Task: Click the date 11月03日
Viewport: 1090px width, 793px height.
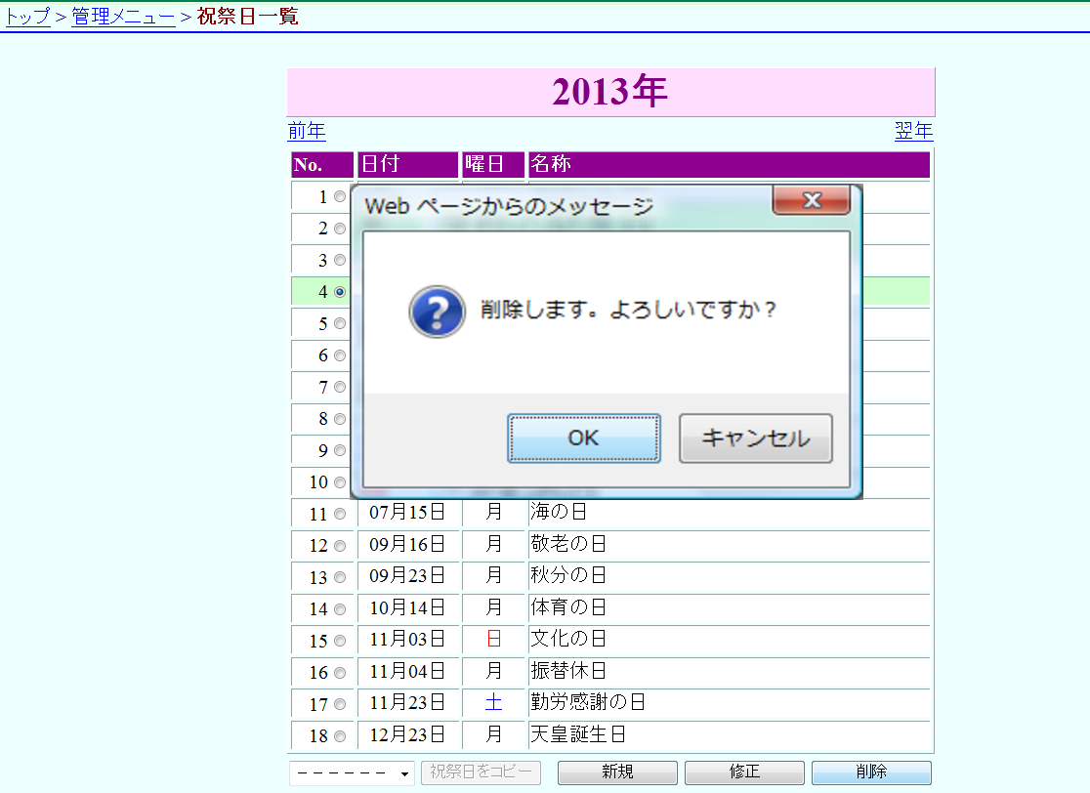Action: point(407,640)
